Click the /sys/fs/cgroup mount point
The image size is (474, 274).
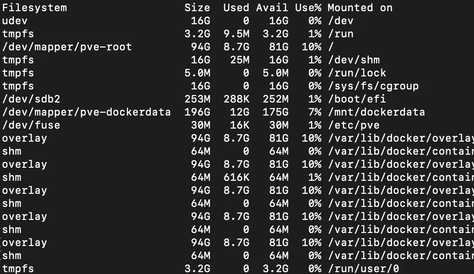(x=373, y=86)
